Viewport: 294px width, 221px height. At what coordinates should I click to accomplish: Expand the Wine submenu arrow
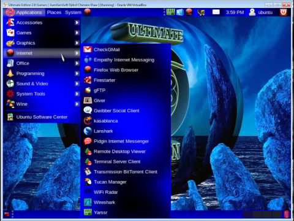coord(77,104)
